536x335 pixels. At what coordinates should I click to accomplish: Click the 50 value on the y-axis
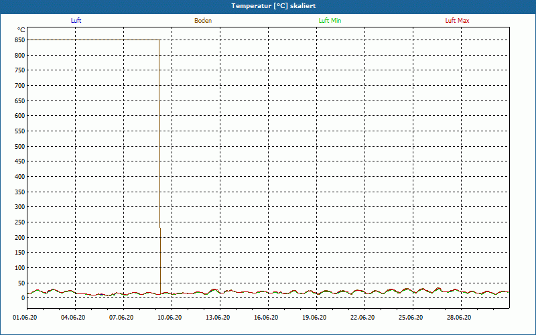pyautogui.click(x=21, y=283)
